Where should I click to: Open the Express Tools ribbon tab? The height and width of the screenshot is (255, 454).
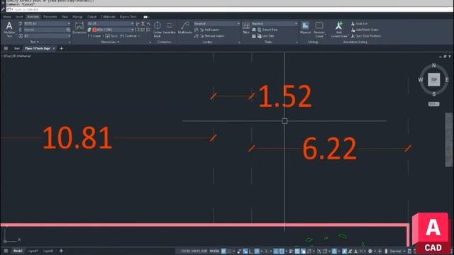click(x=128, y=17)
